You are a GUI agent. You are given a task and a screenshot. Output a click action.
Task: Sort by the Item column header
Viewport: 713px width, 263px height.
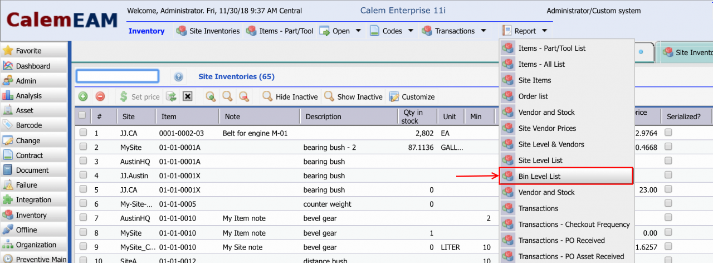pos(187,116)
